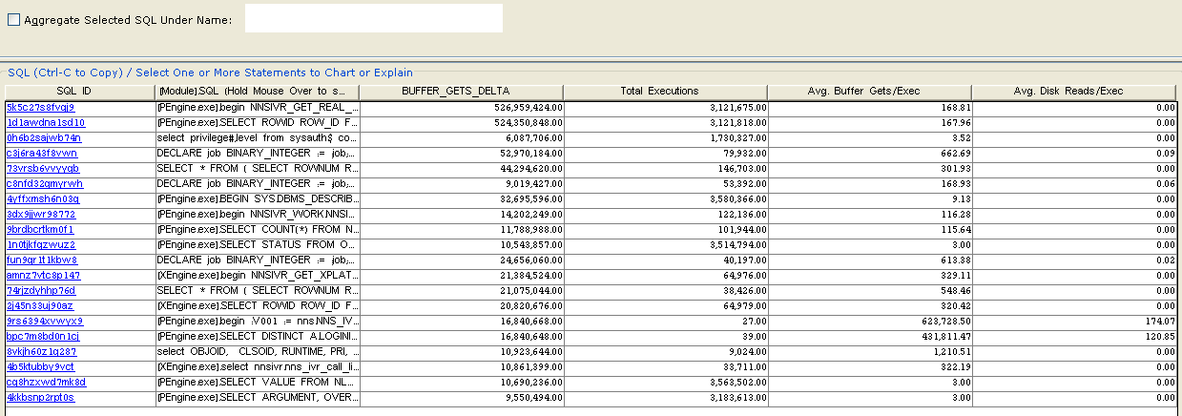Open SQL ID link 5k5c27s8fvqj9
The width and height of the screenshot is (1182, 416).
point(40,108)
